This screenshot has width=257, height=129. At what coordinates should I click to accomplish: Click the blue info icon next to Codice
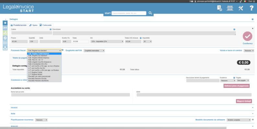(x=51, y=29)
